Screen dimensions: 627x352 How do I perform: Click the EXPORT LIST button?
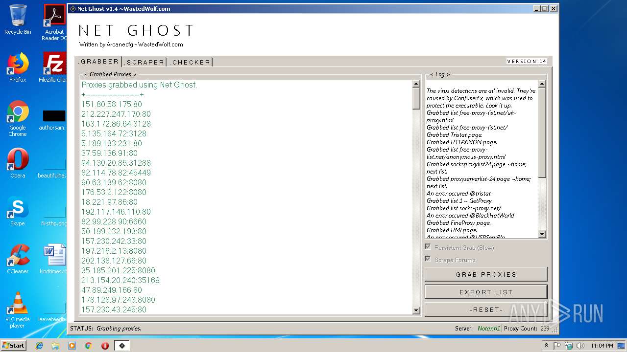[486, 292]
